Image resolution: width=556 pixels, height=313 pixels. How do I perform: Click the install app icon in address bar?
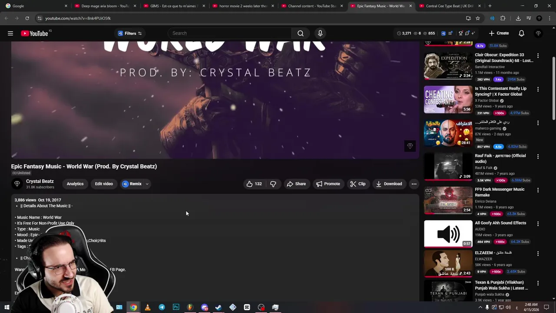coord(468,18)
